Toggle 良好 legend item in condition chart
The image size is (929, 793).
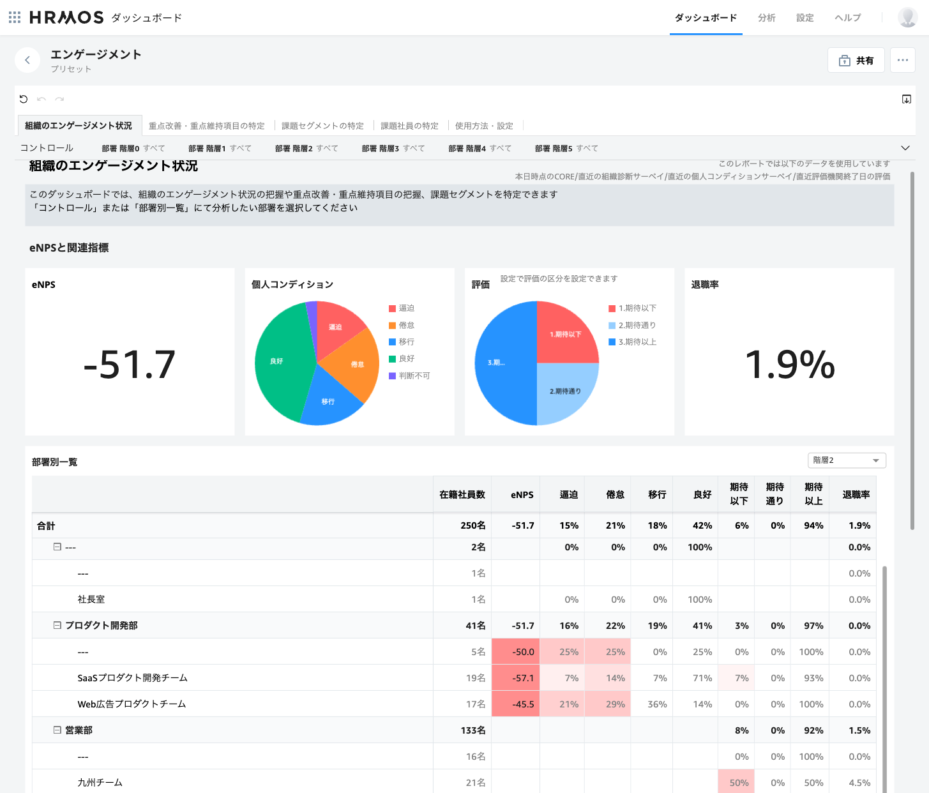pos(402,359)
